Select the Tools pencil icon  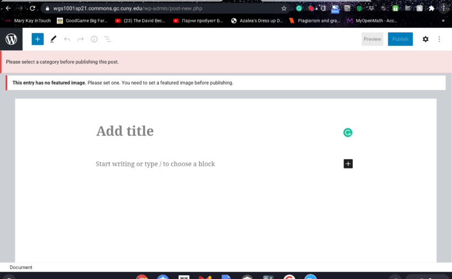click(x=53, y=39)
